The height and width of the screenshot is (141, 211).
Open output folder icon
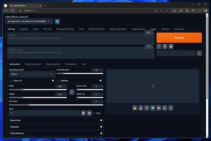[x=135, y=108]
